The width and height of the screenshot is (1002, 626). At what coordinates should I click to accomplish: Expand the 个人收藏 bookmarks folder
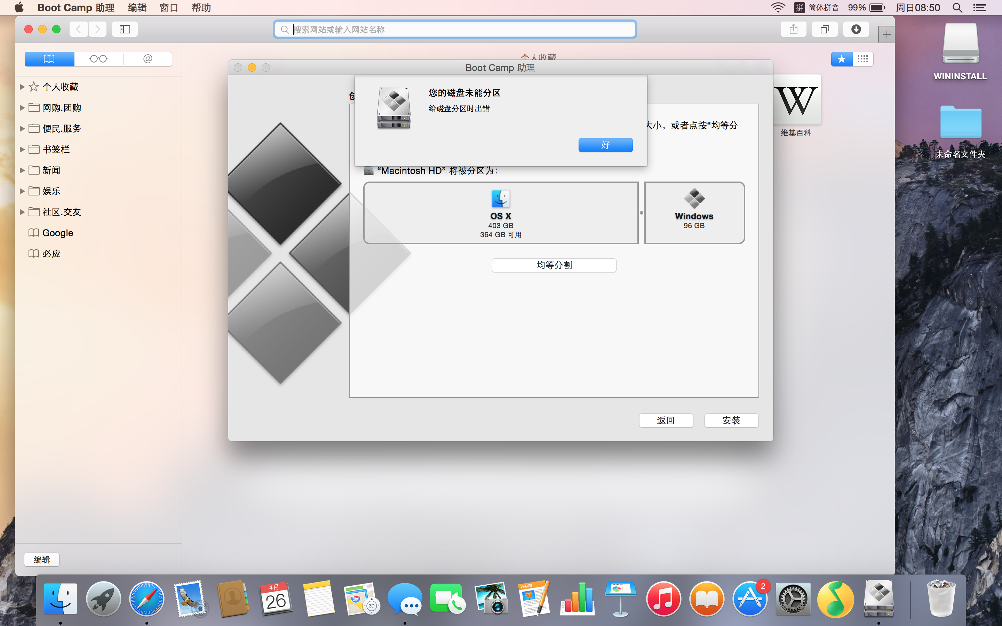[22, 87]
